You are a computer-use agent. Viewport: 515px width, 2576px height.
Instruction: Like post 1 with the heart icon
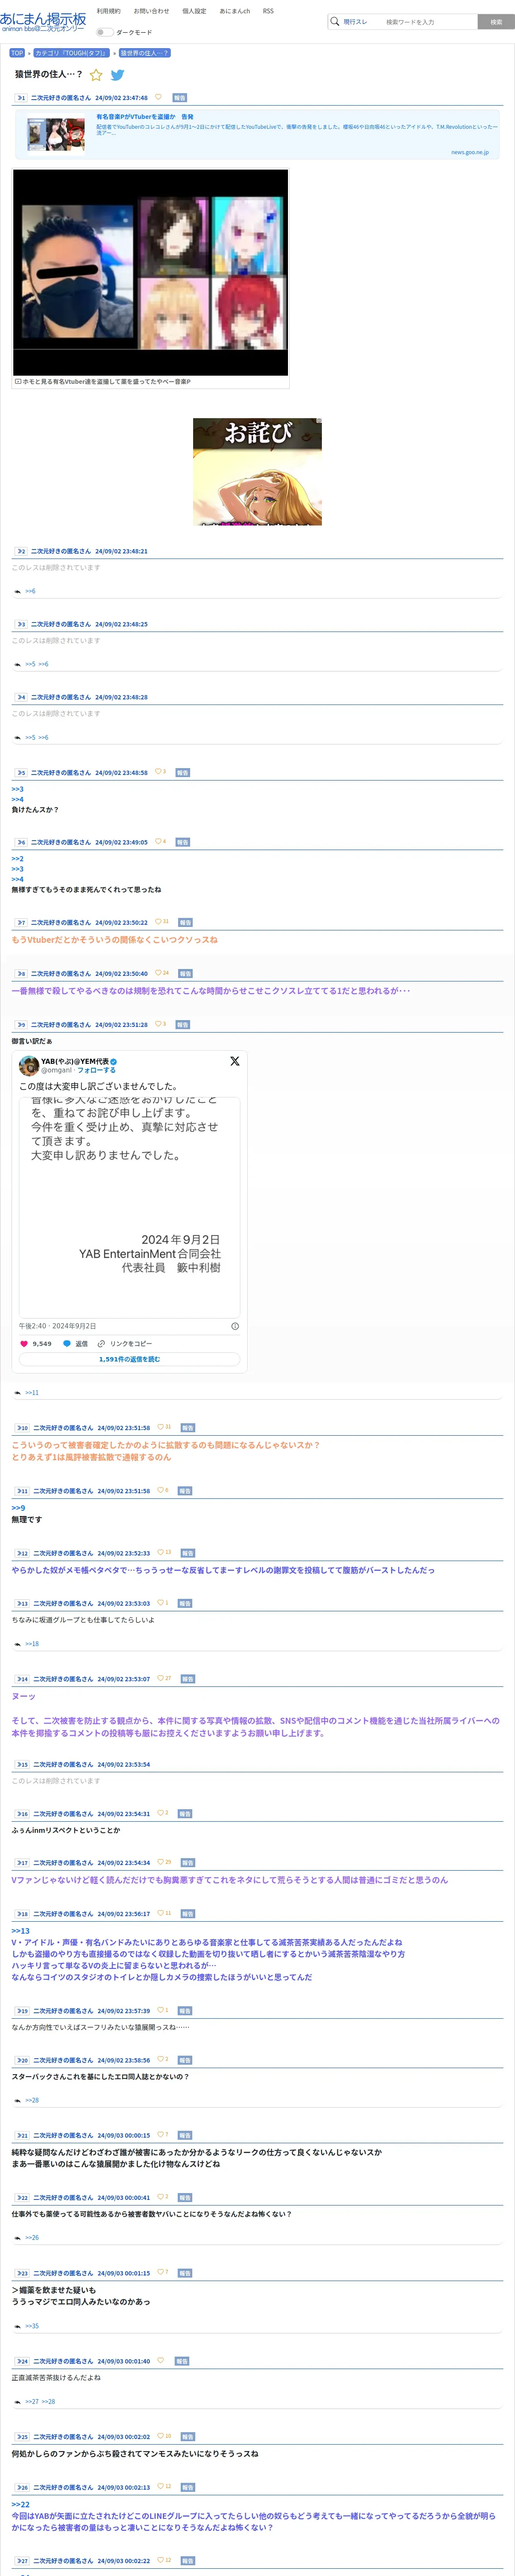(158, 97)
